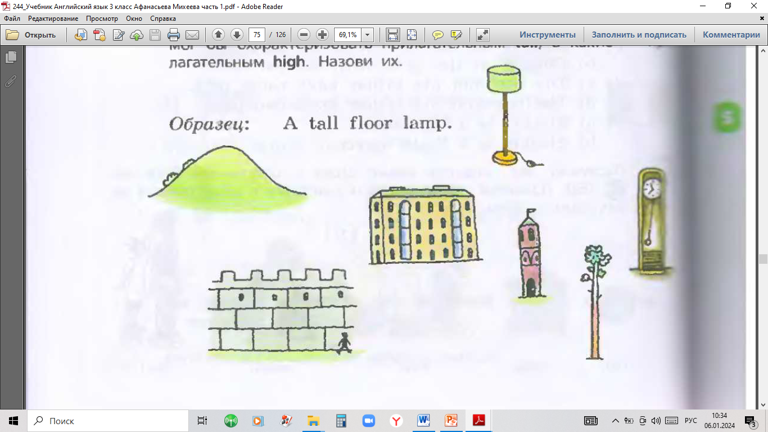The image size is (768, 432).
Task: Show hidden system tray icons
Action: (x=615, y=421)
